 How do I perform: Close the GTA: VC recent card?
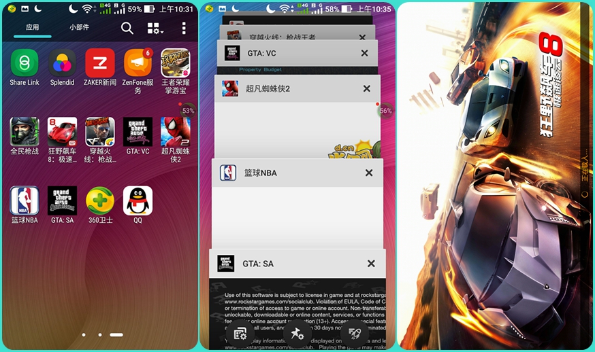365,53
